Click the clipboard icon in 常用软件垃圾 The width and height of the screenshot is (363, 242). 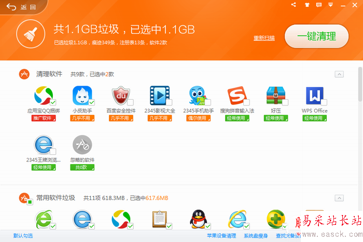pos(160,219)
